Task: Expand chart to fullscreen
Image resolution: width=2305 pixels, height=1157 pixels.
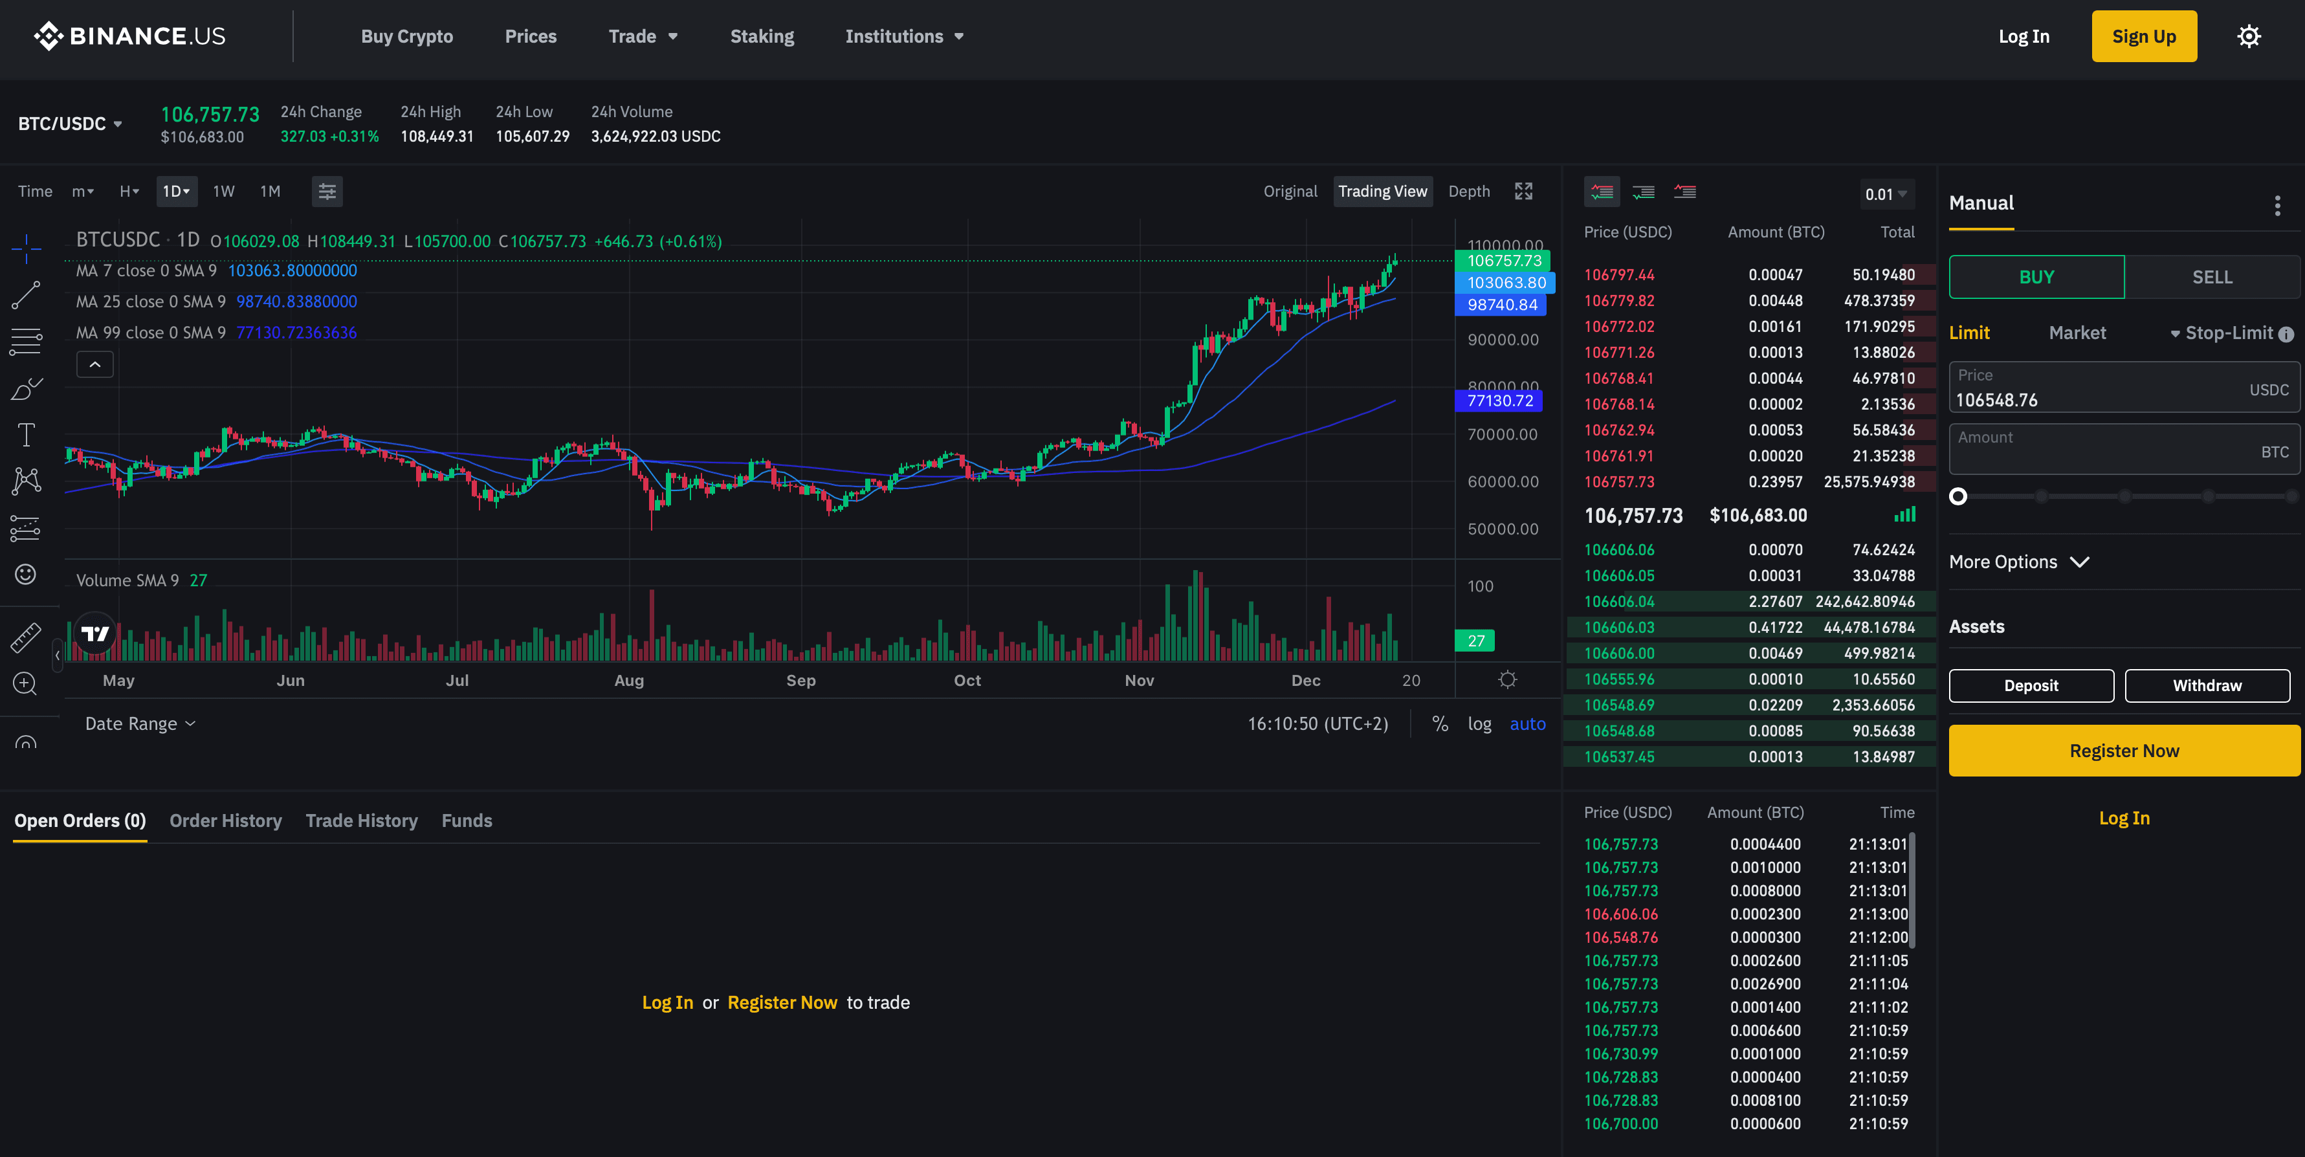Action: (1523, 192)
